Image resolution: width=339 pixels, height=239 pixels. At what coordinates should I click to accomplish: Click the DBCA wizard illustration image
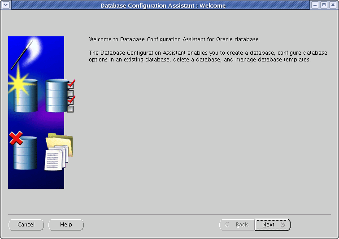42,113
